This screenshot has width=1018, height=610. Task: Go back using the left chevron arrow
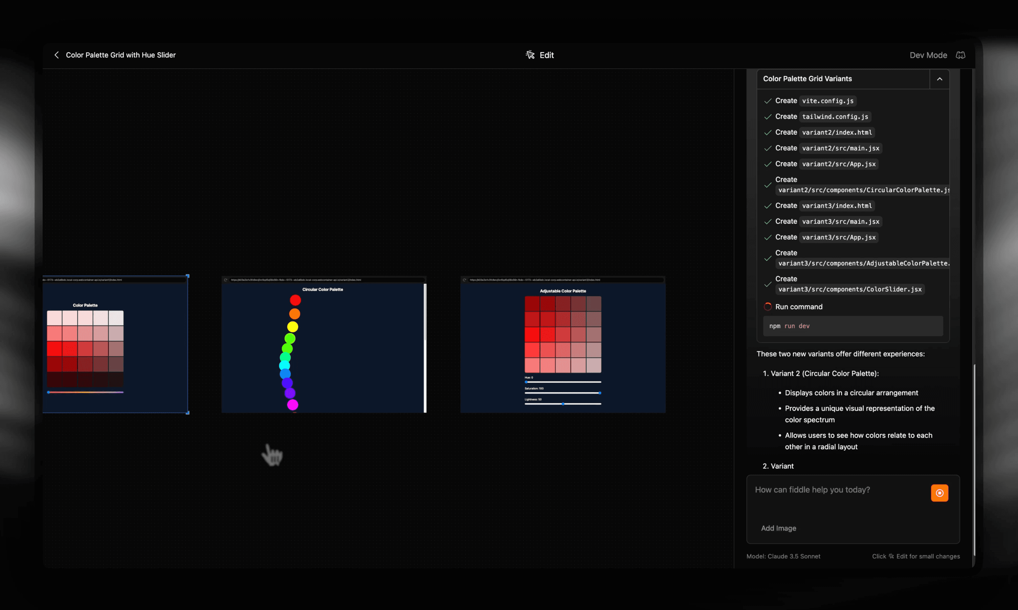coord(57,55)
